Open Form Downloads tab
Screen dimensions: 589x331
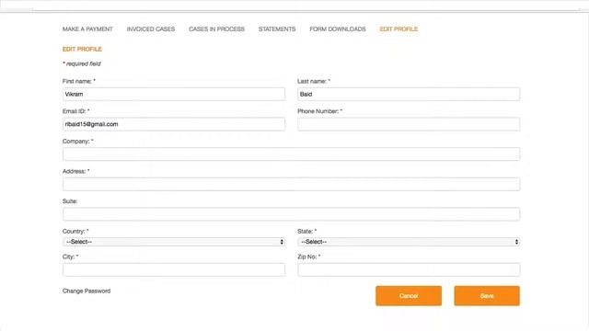(x=338, y=29)
